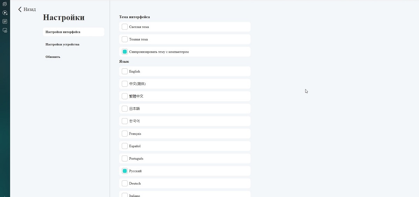Screen dimensions: 419x197
Task: Choose Português from language list
Action: click(125, 159)
